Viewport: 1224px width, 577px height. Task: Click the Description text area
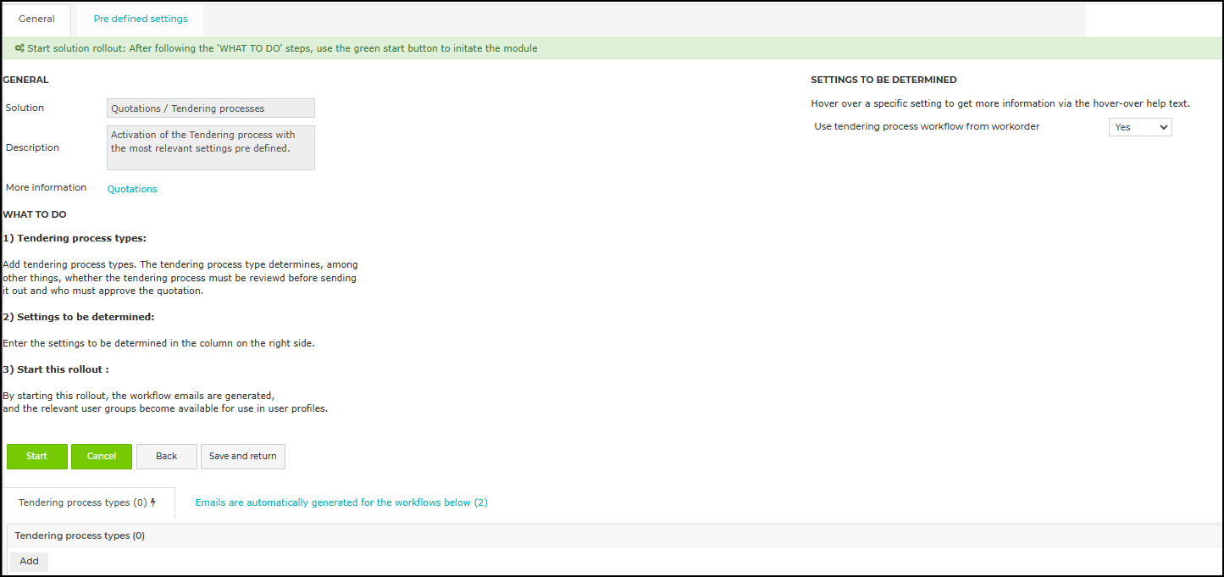(x=211, y=147)
